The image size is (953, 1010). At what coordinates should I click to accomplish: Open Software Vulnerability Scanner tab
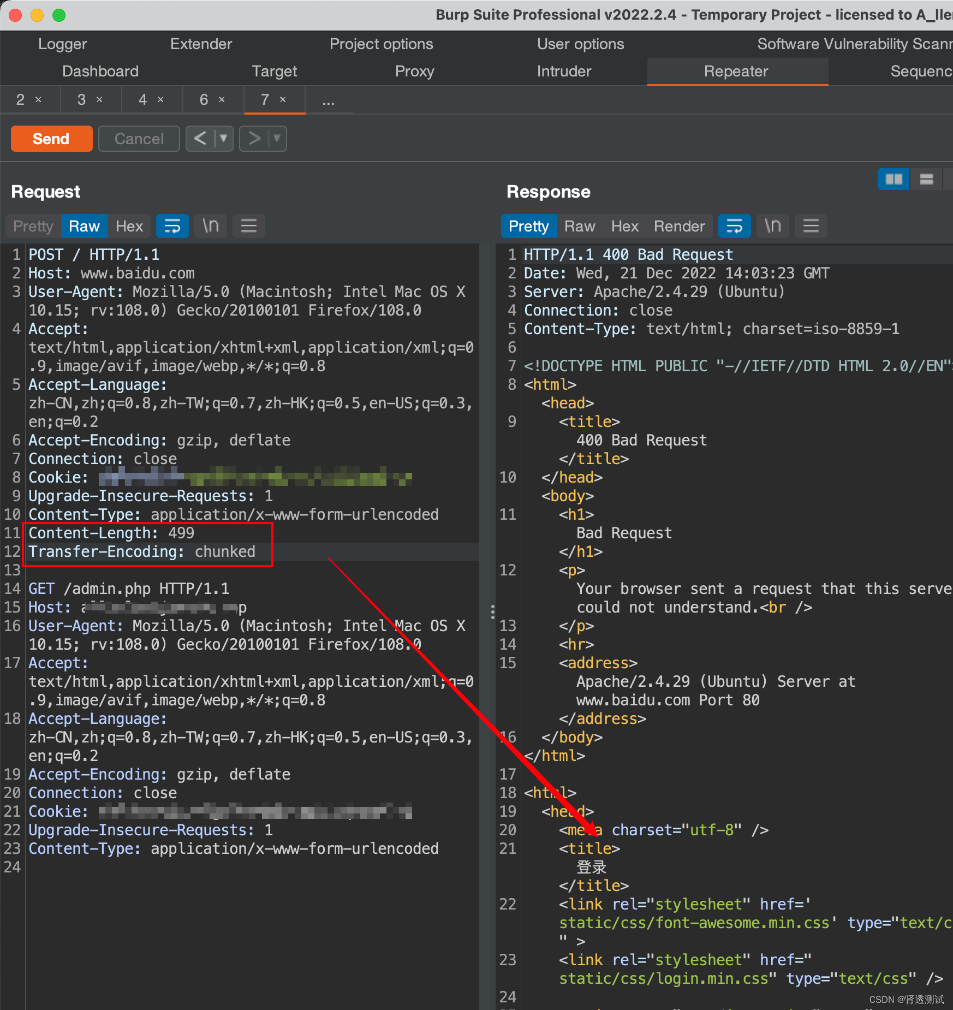pyautogui.click(x=855, y=44)
